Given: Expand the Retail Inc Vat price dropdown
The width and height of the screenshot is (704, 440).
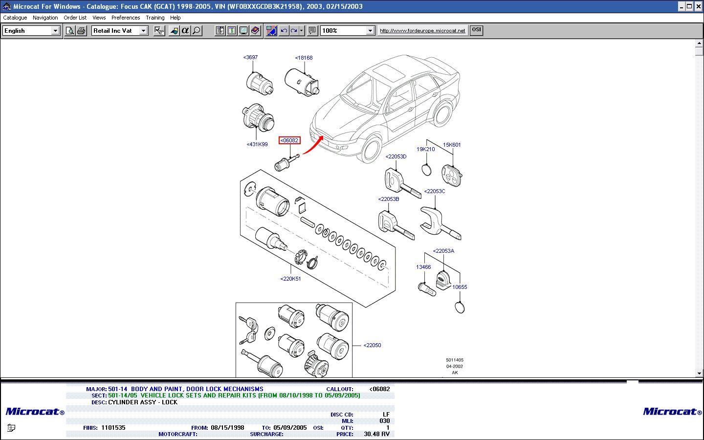Looking at the screenshot, I should [143, 31].
